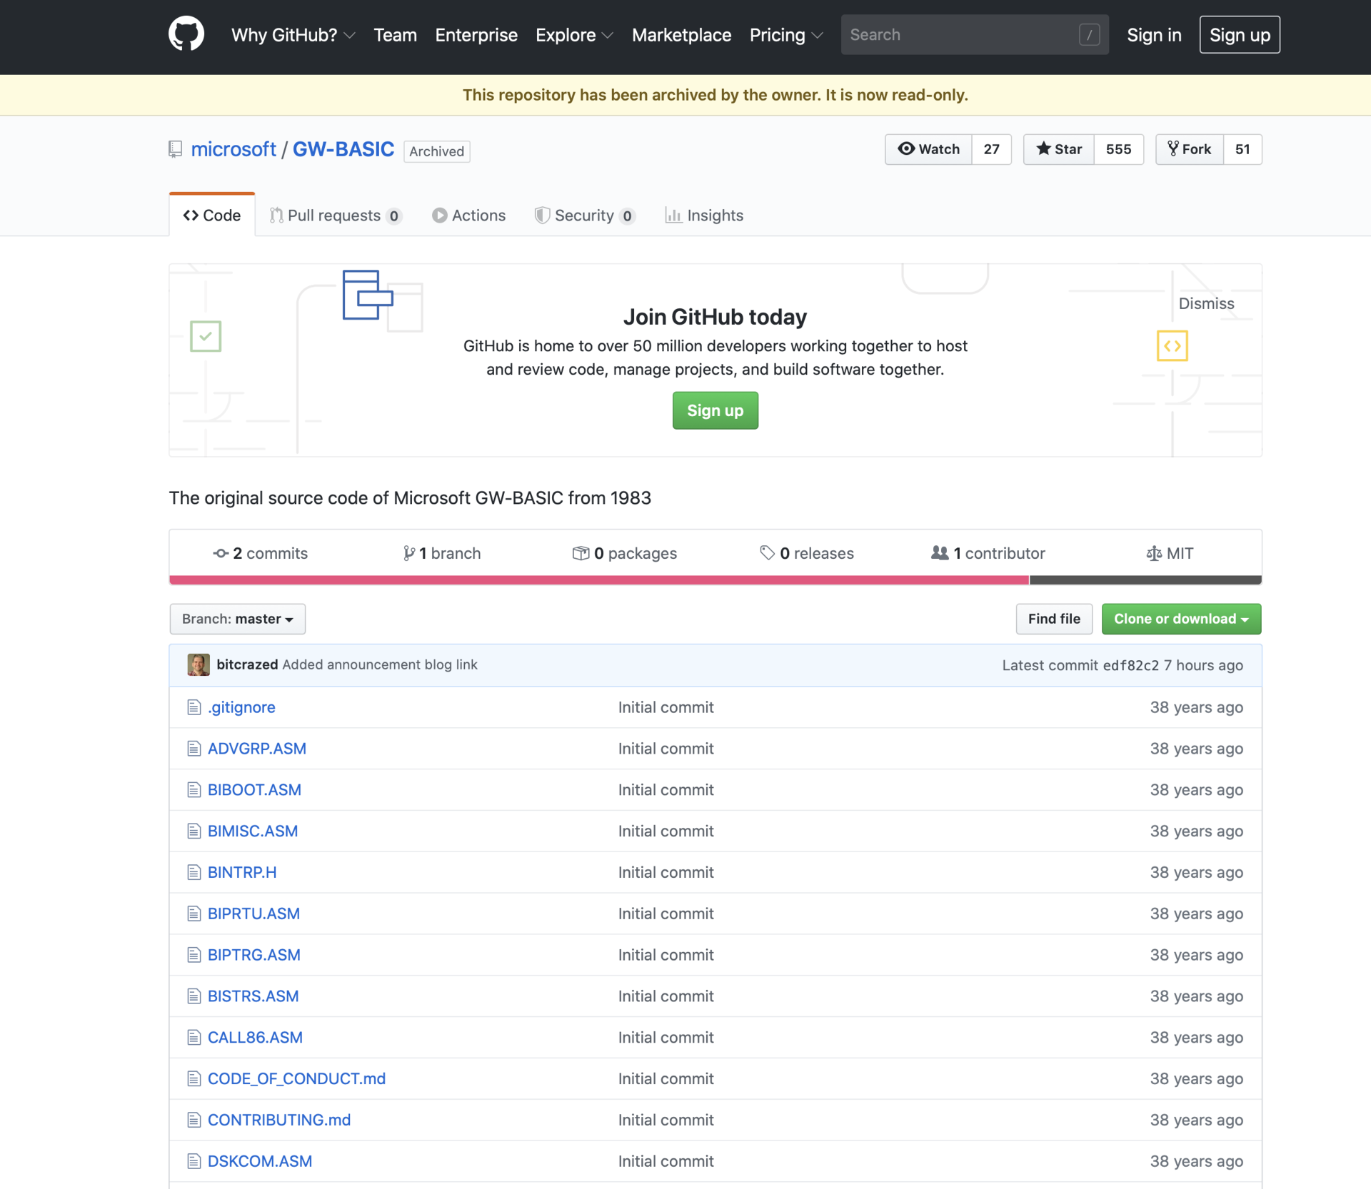
Task: Open the Insights tab
Action: pos(705,216)
